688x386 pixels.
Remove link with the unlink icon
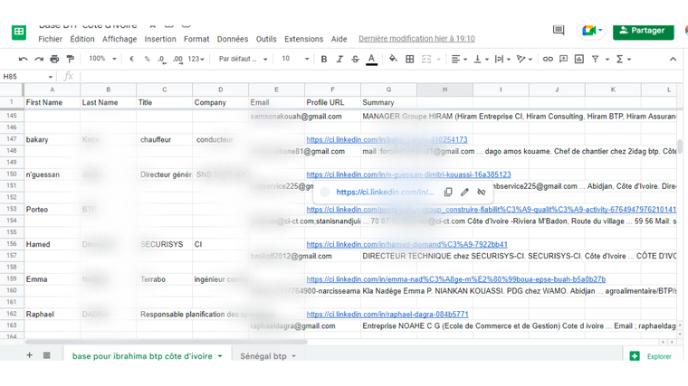pyautogui.click(x=482, y=192)
